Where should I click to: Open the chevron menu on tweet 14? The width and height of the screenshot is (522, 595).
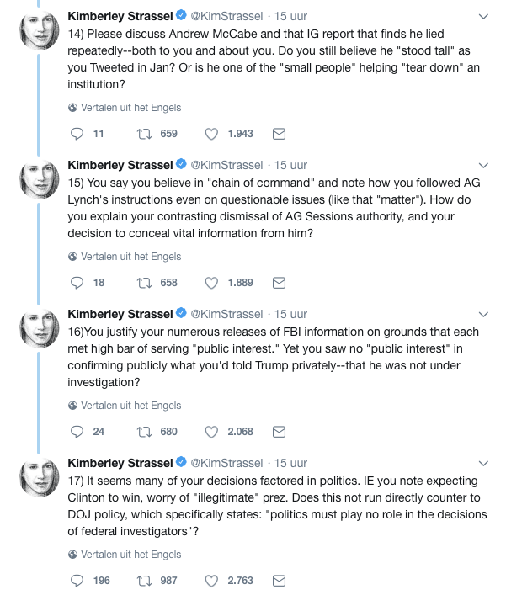[x=483, y=16]
